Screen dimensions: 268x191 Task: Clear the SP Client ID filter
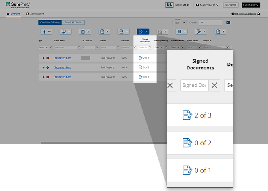pyautogui.click(x=97, y=48)
